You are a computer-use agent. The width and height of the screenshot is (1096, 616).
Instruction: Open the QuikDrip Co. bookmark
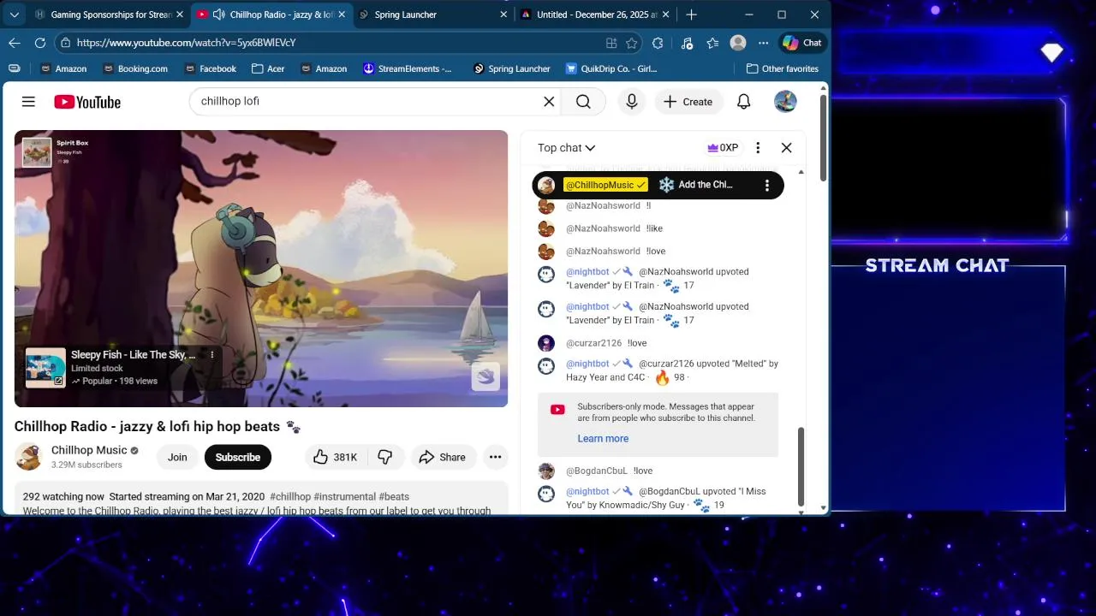(x=611, y=68)
